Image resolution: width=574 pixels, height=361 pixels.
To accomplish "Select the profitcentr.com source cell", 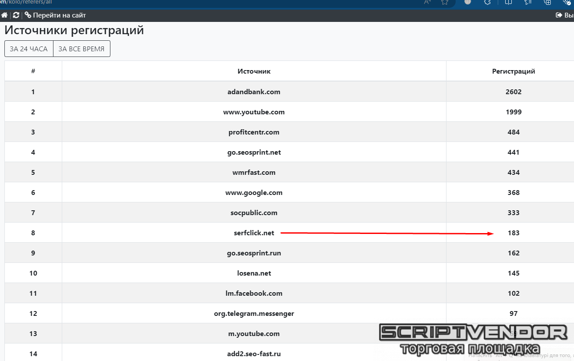I will [x=254, y=132].
